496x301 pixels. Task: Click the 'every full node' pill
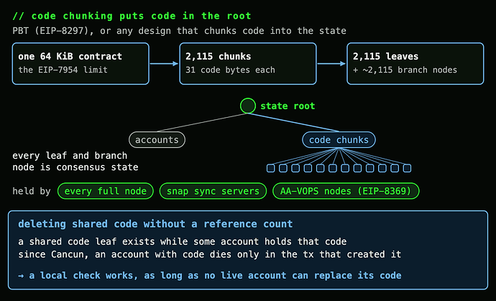pyautogui.click(x=106, y=191)
